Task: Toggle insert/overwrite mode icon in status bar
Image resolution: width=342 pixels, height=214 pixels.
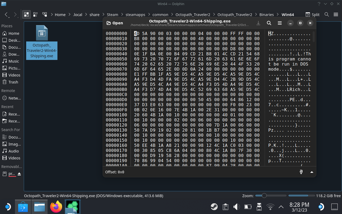Action: pyautogui.click(x=301, y=172)
